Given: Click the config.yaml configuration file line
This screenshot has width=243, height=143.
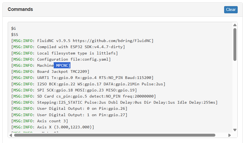Looking at the screenshot, I should [61, 59].
